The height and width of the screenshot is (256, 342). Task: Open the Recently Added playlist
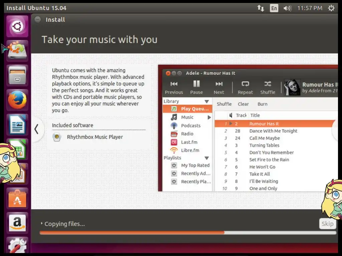pos(187,173)
